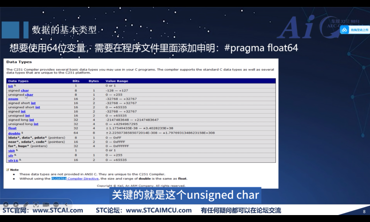The image size is (370, 222).
Task: Click the 'near*, xdata*, code*' row label
Action: [x=36, y=142]
